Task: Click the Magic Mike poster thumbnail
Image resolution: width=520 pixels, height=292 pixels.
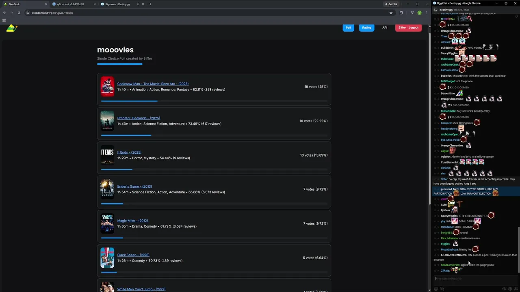Action: coord(107,223)
